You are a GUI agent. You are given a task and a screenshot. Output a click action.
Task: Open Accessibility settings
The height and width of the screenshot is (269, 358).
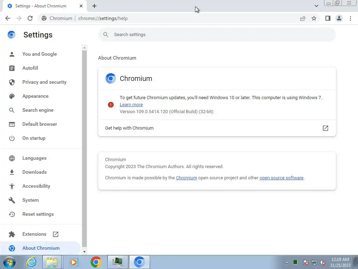coord(36,186)
